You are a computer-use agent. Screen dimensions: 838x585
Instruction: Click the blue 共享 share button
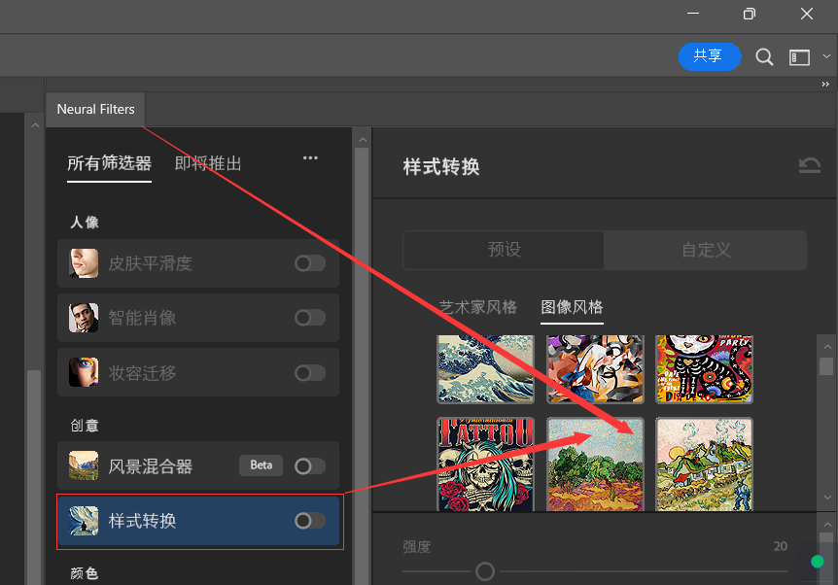pyautogui.click(x=710, y=56)
